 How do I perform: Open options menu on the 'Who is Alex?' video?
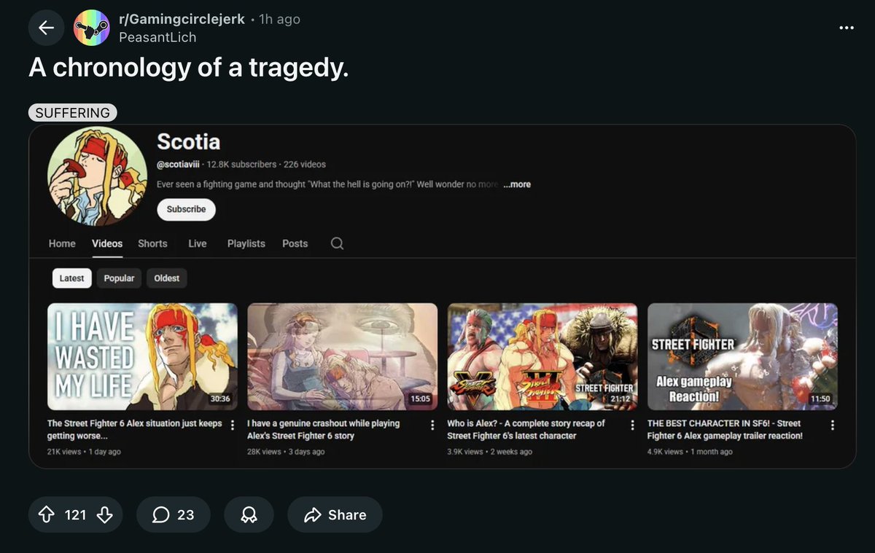point(631,425)
